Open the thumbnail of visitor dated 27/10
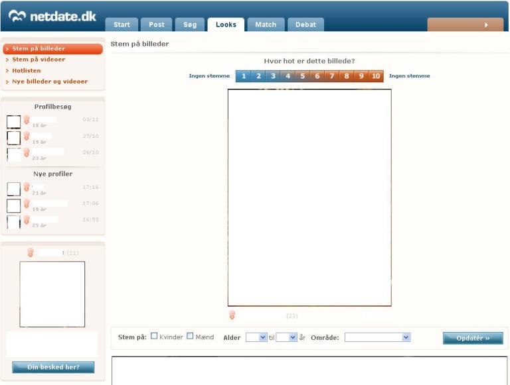Image resolution: width=510 pixels, height=385 pixels. click(14, 138)
